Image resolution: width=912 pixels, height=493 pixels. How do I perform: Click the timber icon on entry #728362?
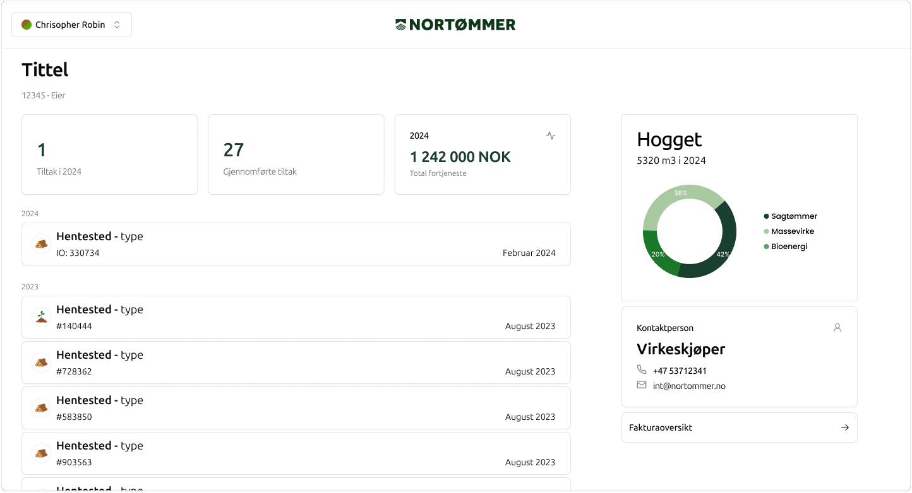41,362
